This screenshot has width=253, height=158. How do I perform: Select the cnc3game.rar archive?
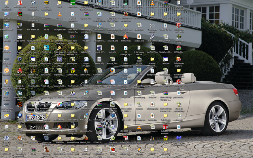59,25
